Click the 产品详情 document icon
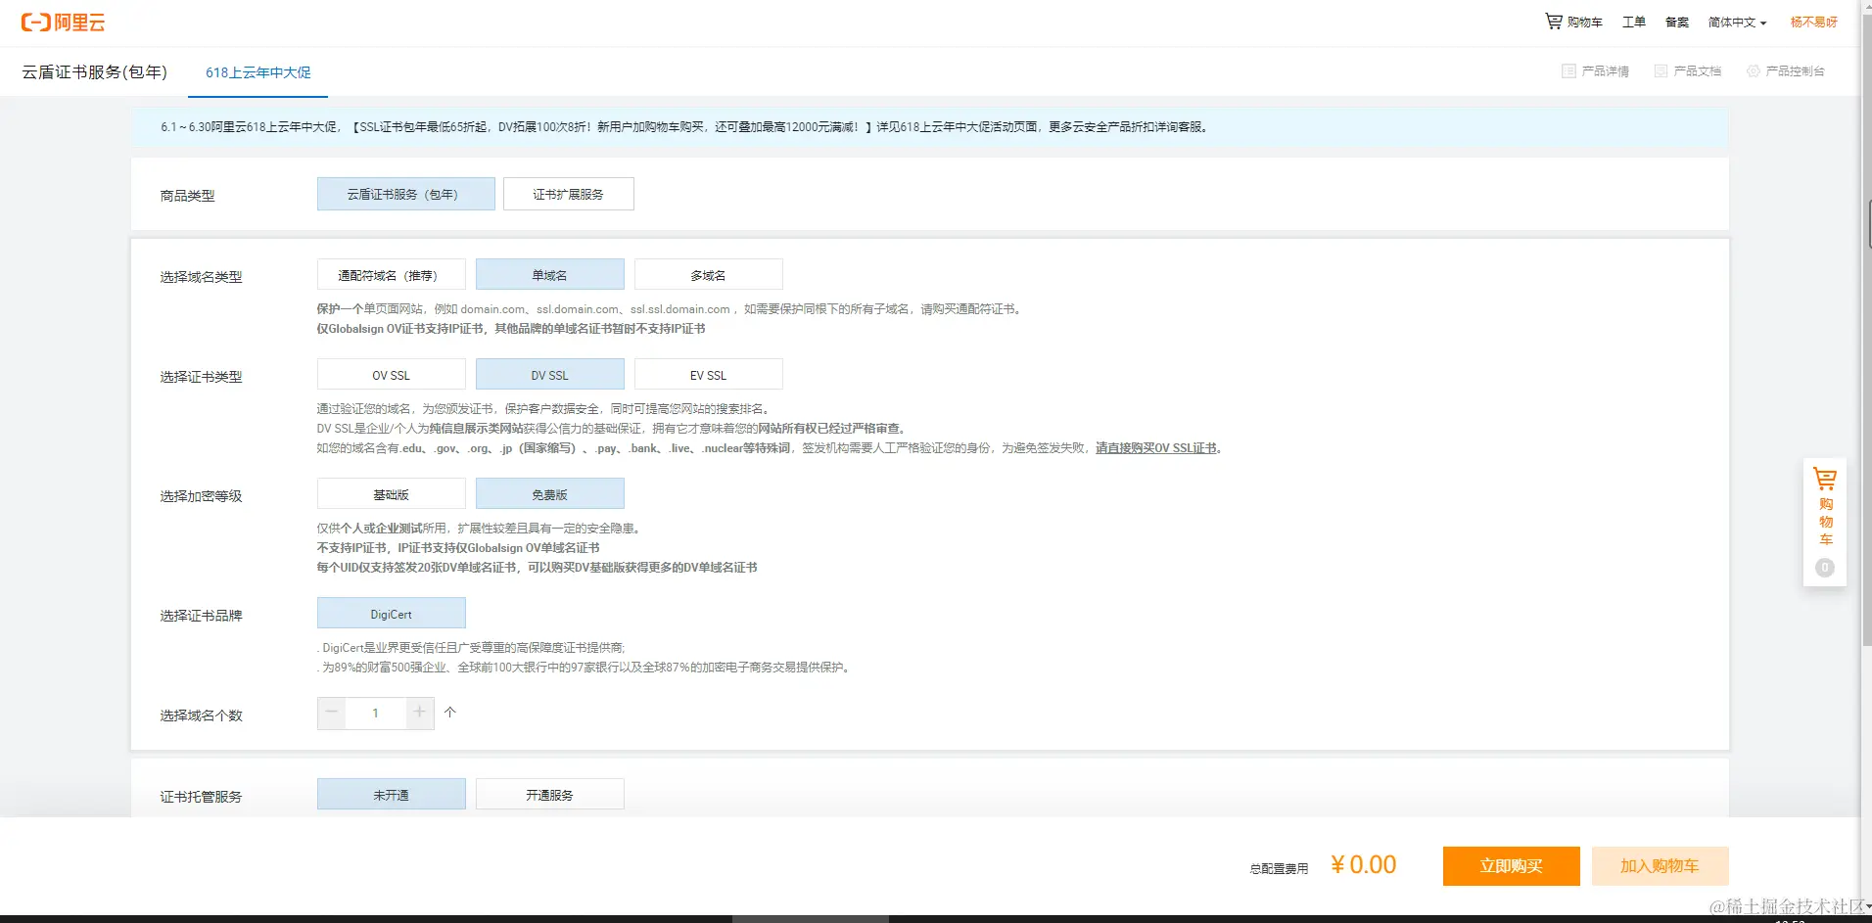 click(1568, 71)
